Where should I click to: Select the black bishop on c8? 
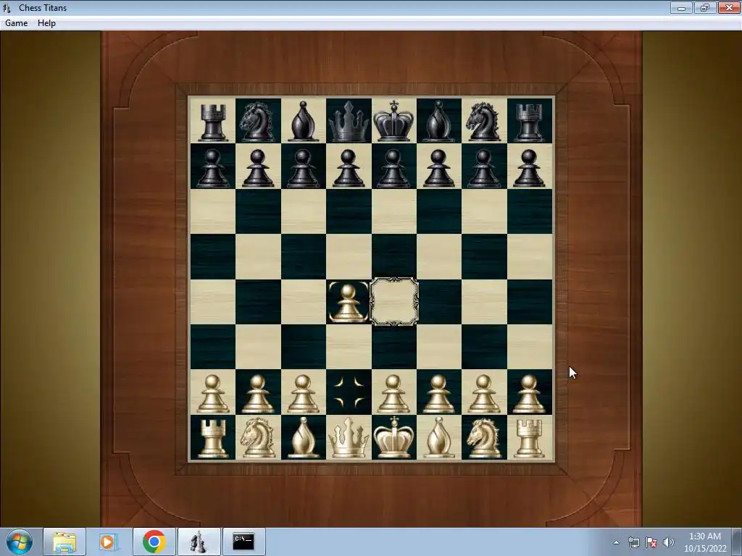pyautogui.click(x=304, y=121)
